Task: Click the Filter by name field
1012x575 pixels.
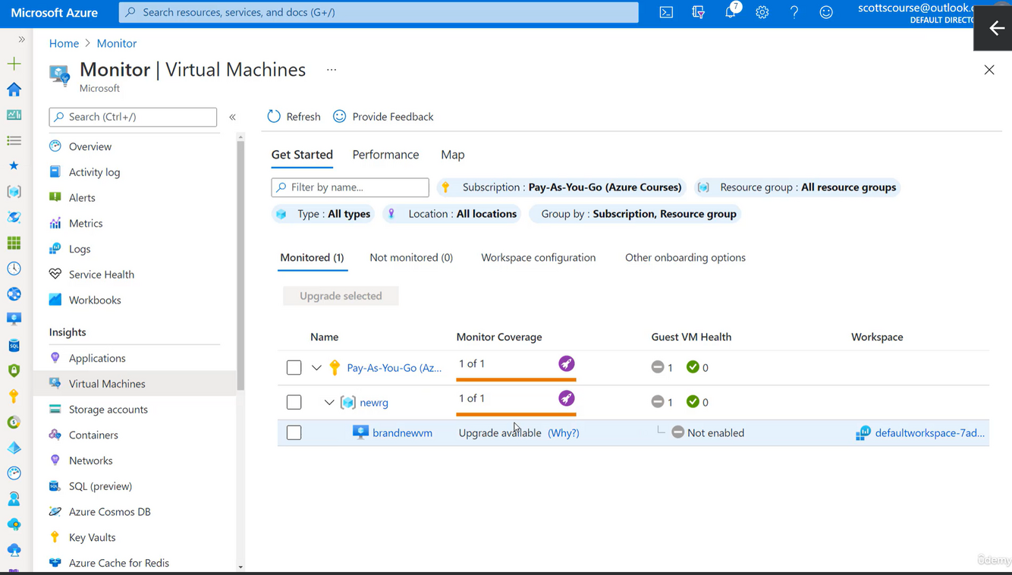Action: (x=350, y=187)
